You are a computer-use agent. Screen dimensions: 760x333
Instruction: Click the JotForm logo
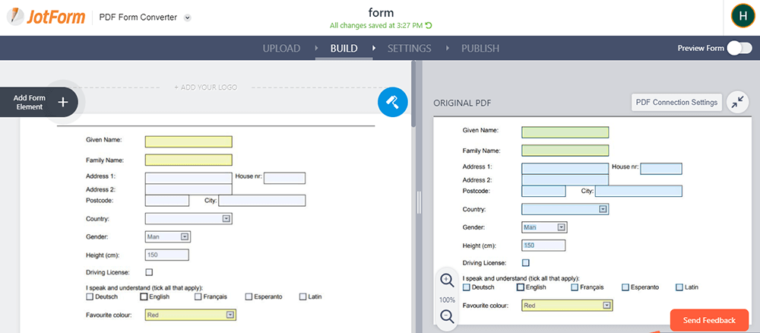(x=46, y=17)
